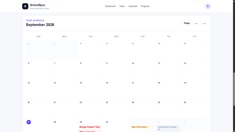Select September 30 cell
The image size is (235, 132).
click(116, 125)
